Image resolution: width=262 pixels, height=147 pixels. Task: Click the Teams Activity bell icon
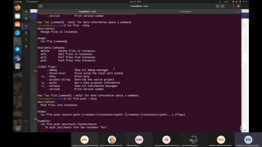click(26, 12)
